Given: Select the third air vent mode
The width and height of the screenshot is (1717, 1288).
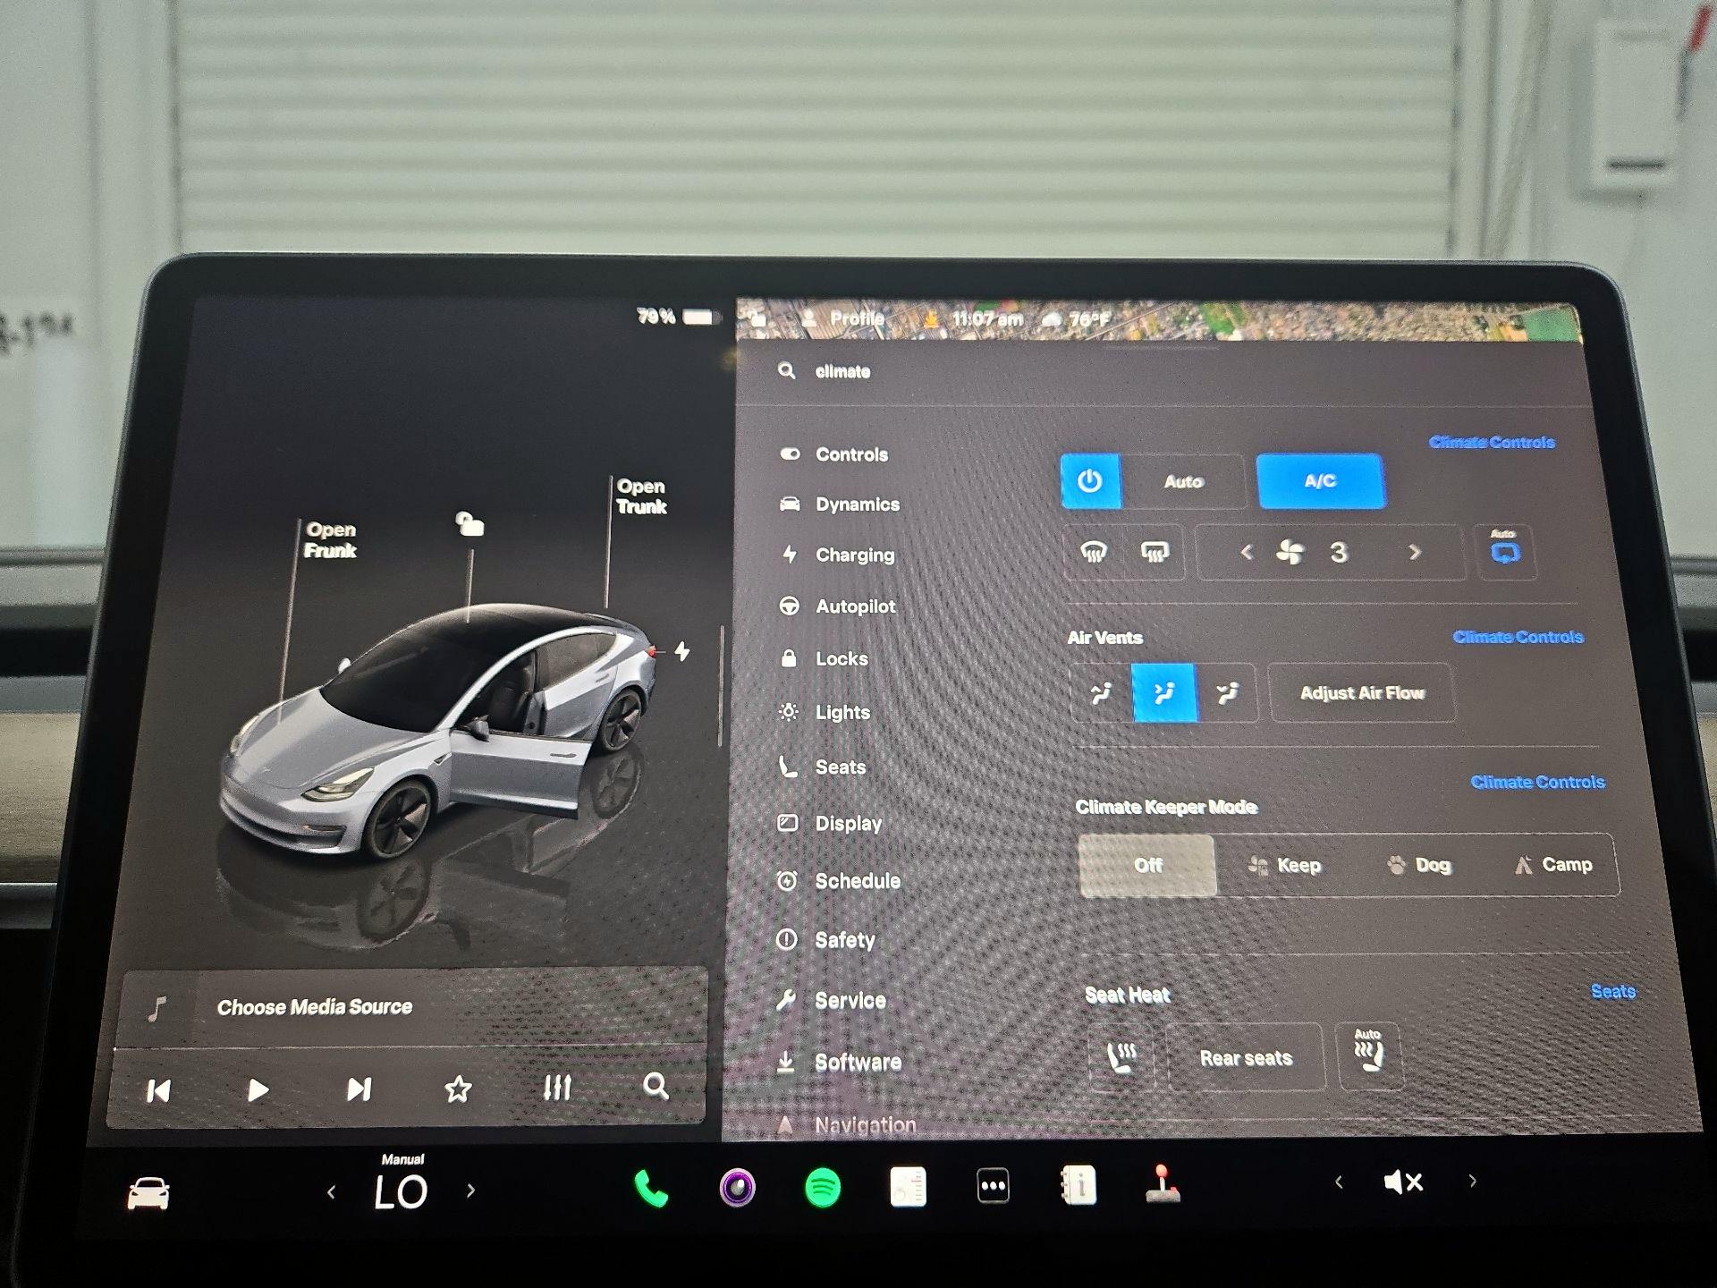Looking at the screenshot, I should pyautogui.click(x=1228, y=692).
